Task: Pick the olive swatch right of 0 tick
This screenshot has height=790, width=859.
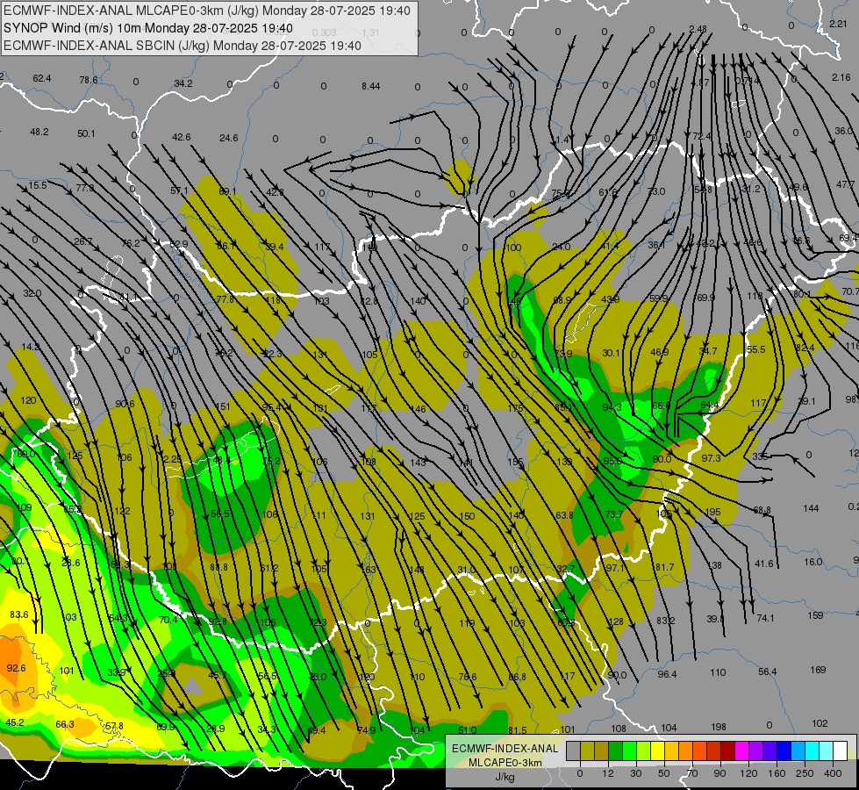Action: pyautogui.click(x=587, y=750)
